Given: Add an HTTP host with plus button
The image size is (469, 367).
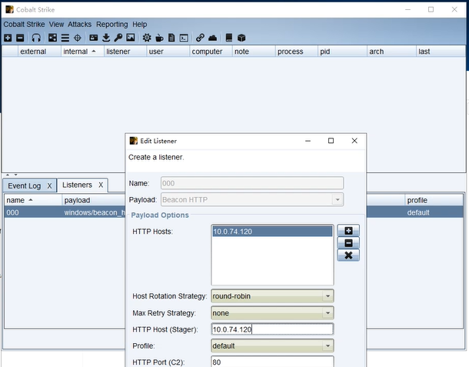Looking at the screenshot, I should (348, 231).
